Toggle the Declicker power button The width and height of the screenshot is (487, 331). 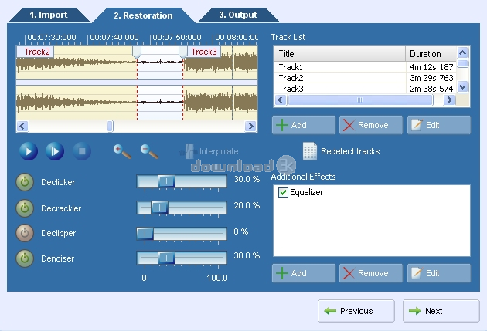click(25, 182)
